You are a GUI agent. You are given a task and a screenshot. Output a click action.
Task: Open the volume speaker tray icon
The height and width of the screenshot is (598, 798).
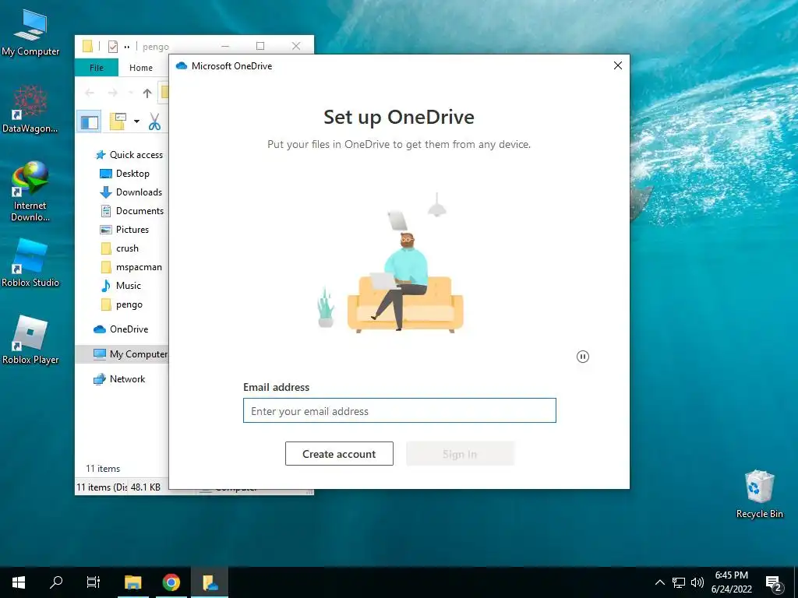(697, 582)
